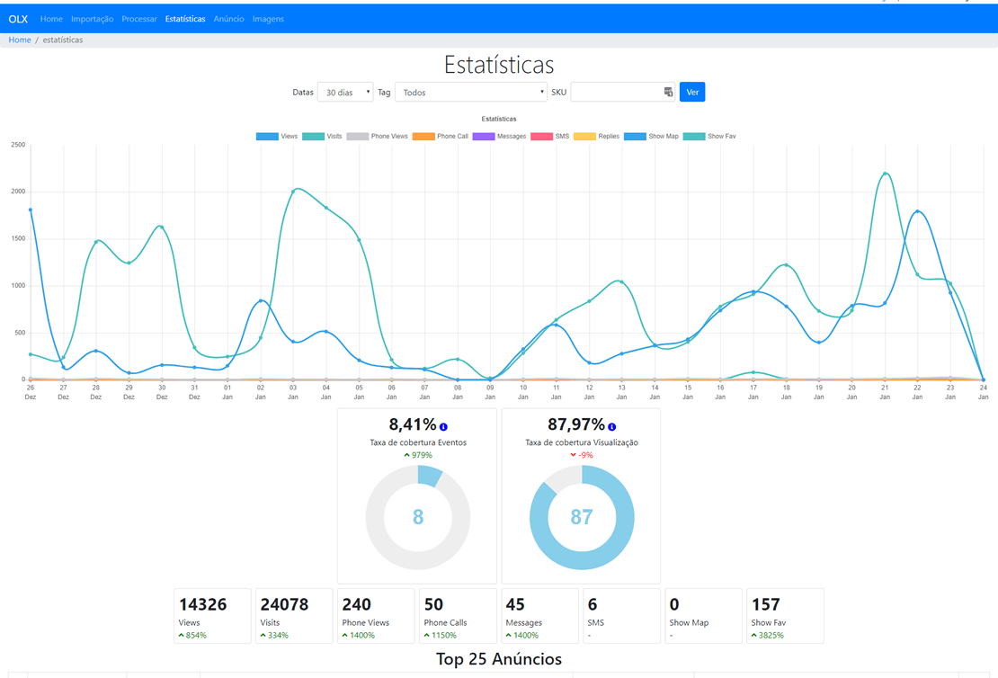This screenshot has height=678, width=998.
Task: Open the Tag Todos dropdown
Action: (471, 93)
